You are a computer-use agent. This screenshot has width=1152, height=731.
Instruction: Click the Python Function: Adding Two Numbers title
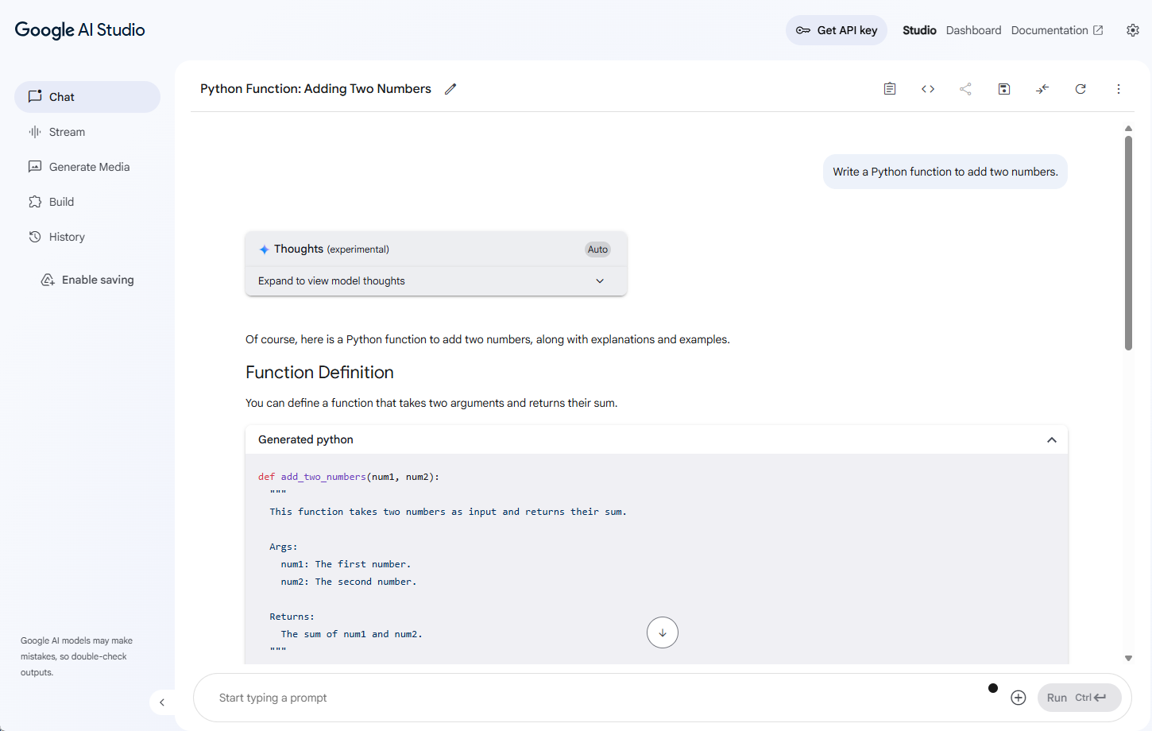coord(315,89)
